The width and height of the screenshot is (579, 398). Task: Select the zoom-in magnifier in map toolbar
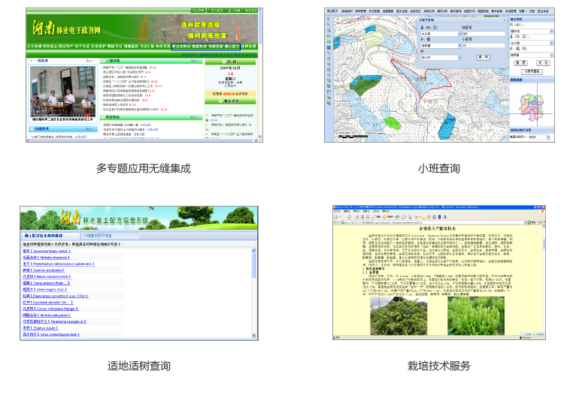(x=329, y=19)
